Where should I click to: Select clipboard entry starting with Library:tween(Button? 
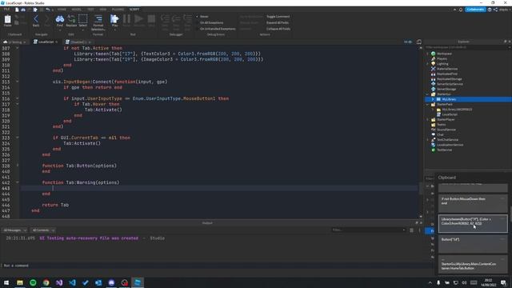(473, 224)
